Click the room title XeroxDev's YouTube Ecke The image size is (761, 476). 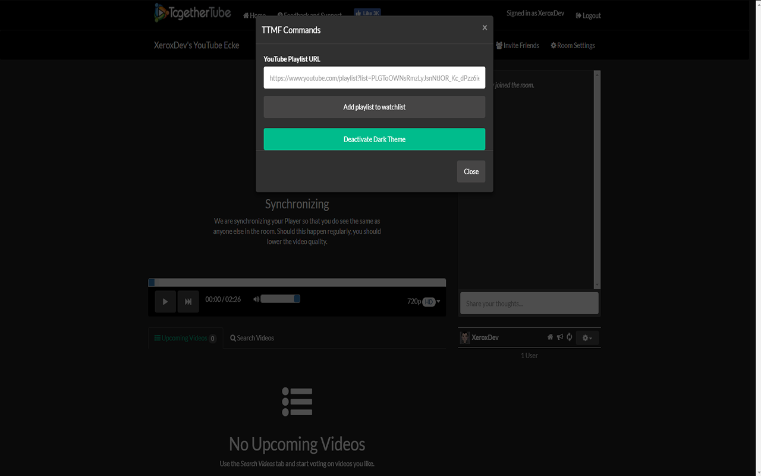pos(196,45)
